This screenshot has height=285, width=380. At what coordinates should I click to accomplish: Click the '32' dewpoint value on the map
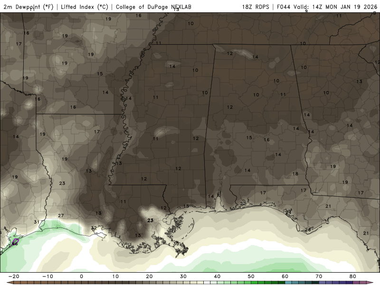pyautogui.click(x=94, y=228)
